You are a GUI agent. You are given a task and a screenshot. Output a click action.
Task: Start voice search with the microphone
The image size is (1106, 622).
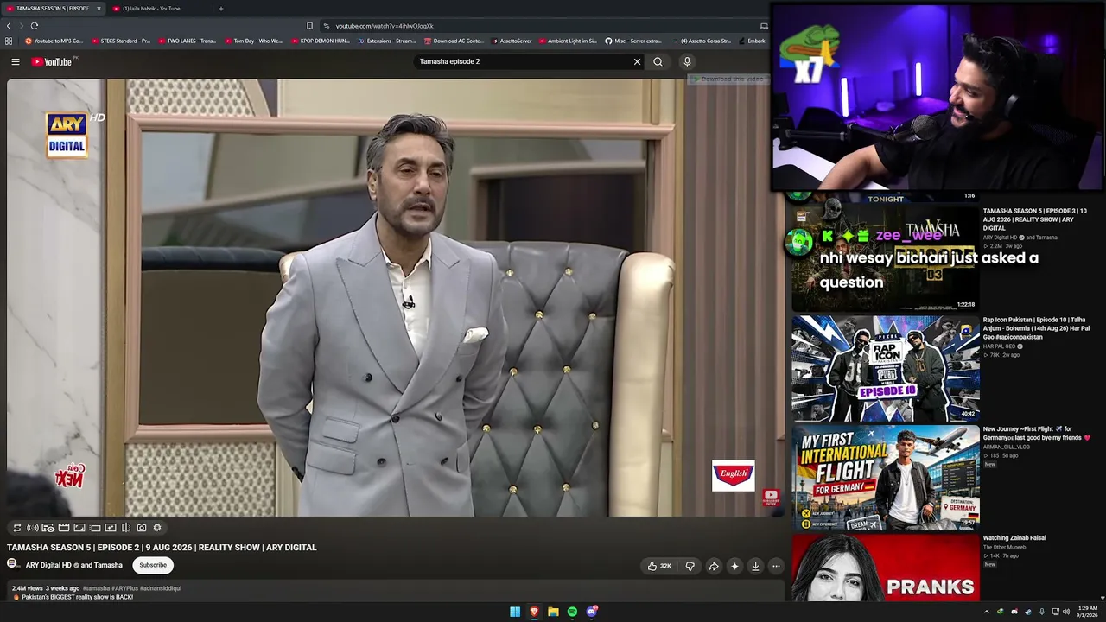tap(687, 62)
